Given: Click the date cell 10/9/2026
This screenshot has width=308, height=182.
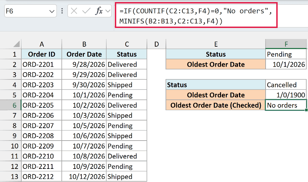Looking at the screenshot, I should [84, 166].
